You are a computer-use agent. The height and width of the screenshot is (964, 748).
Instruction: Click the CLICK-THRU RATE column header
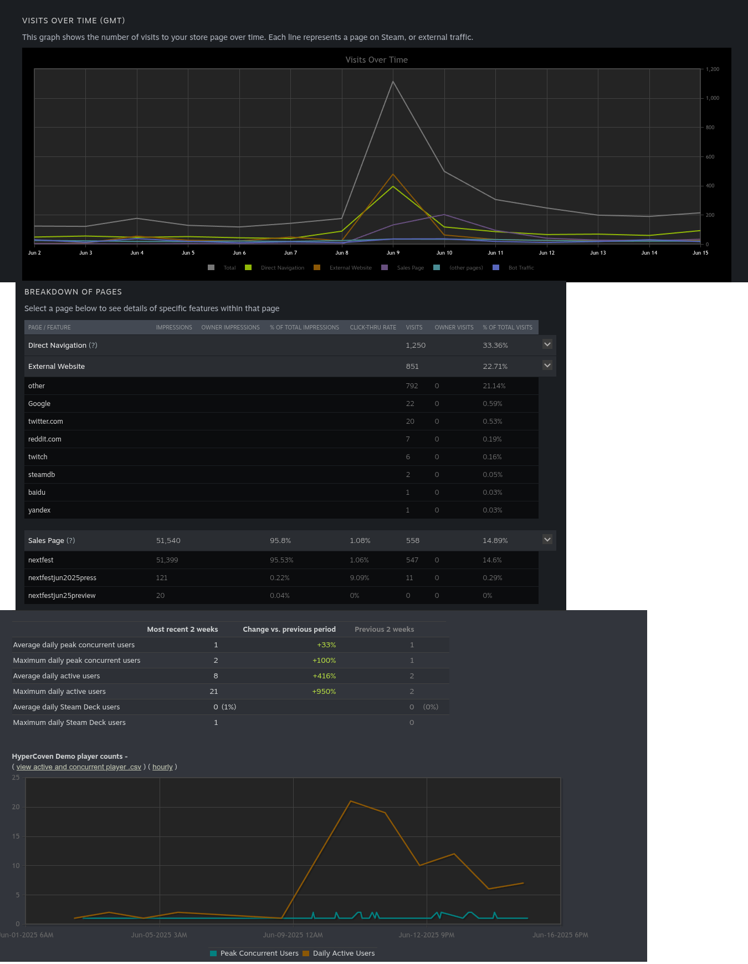(373, 327)
